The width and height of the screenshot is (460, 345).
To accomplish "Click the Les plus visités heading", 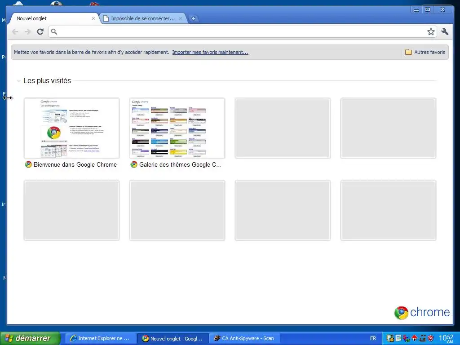I will click(x=47, y=81).
